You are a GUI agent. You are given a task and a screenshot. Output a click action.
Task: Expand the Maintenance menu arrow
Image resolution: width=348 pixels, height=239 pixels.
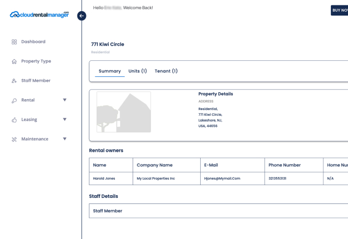(65, 139)
